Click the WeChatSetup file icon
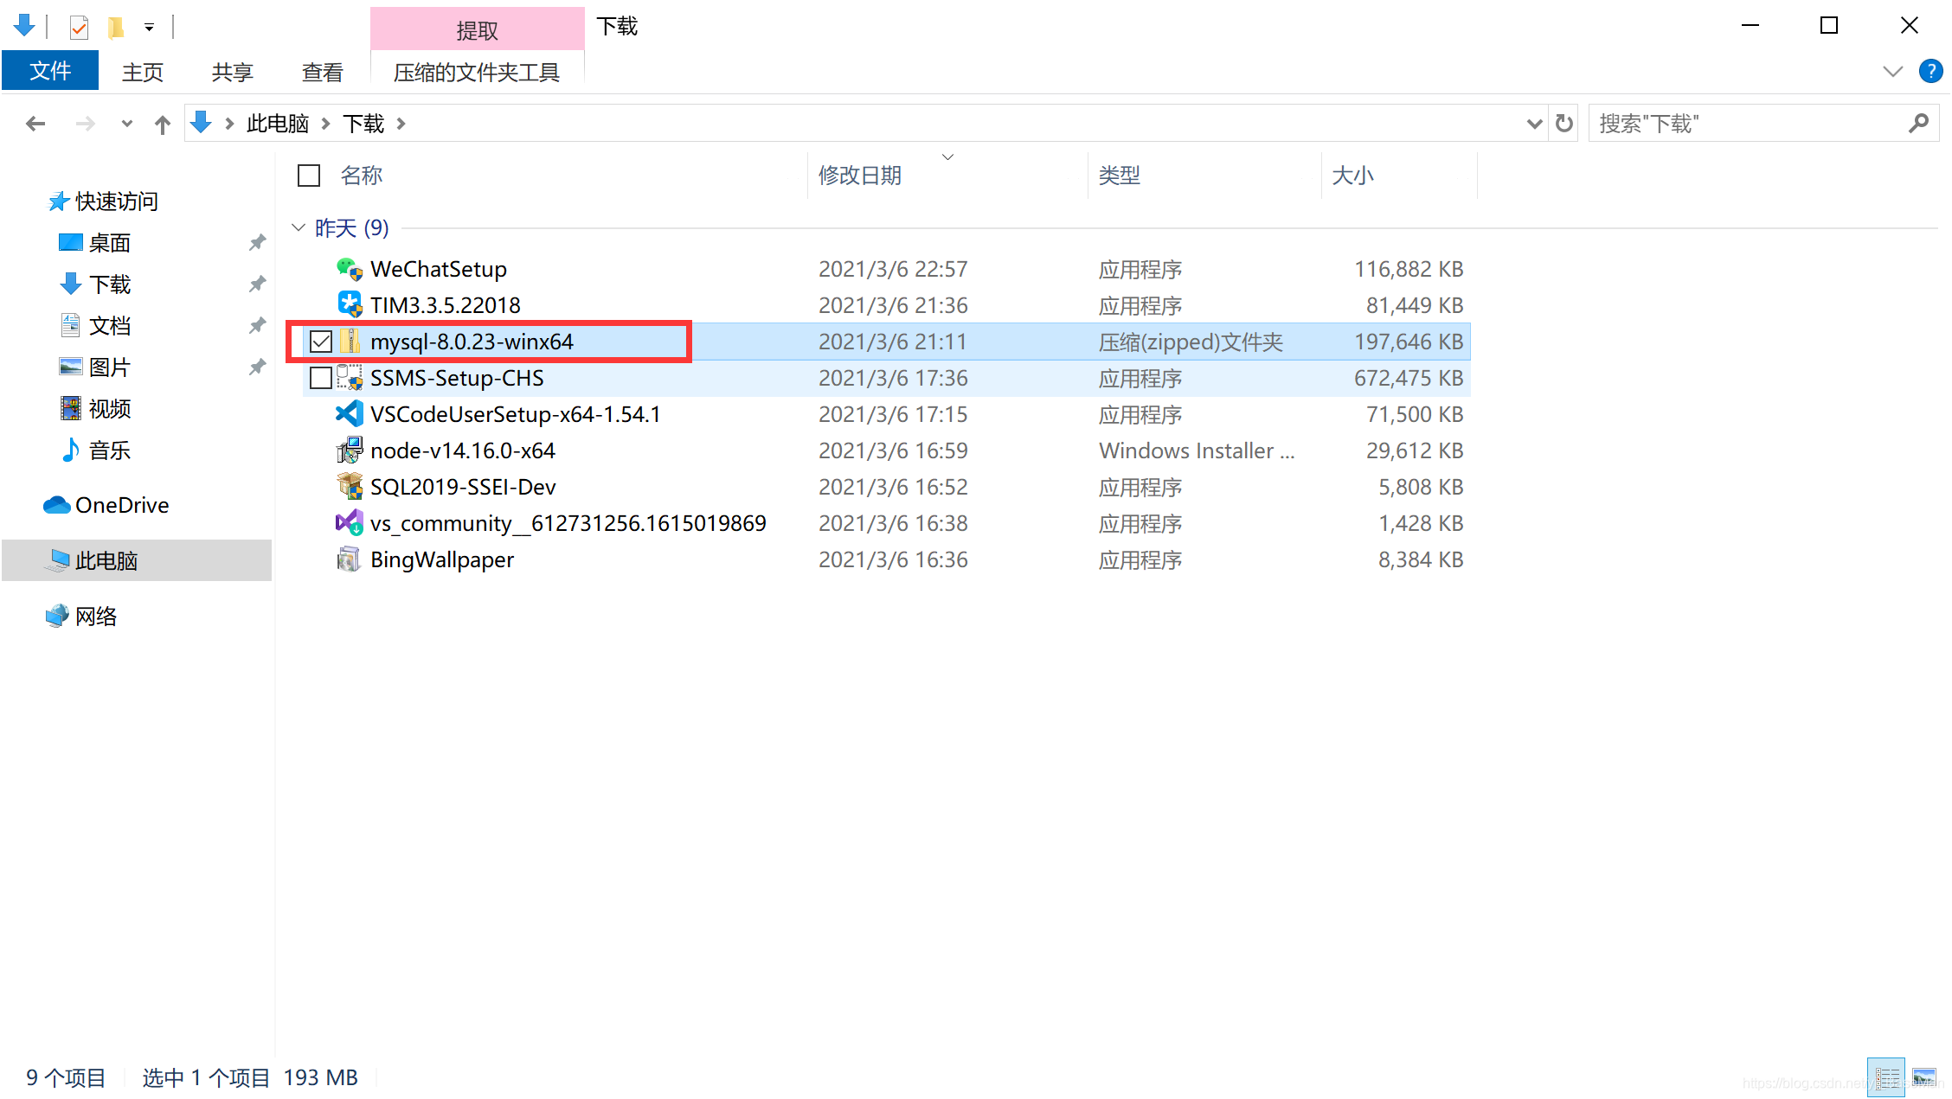The image size is (1952, 1099). coord(349,269)
